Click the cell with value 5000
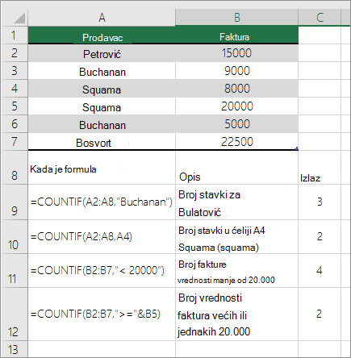The image size is (351, 358). coord(236,124)
